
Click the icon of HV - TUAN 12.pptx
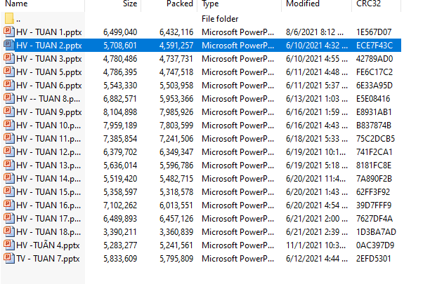click(x=9, y=151)
